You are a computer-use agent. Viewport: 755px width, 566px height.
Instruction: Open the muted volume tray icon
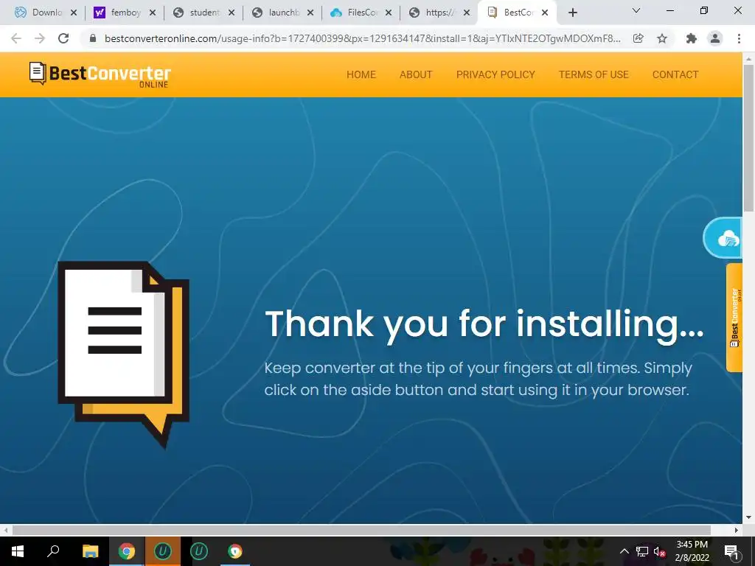[x=660, y=551]
